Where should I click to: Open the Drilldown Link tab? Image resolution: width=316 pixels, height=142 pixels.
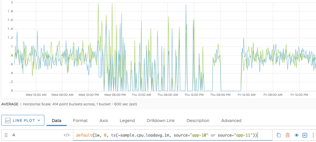coord(161,121)
